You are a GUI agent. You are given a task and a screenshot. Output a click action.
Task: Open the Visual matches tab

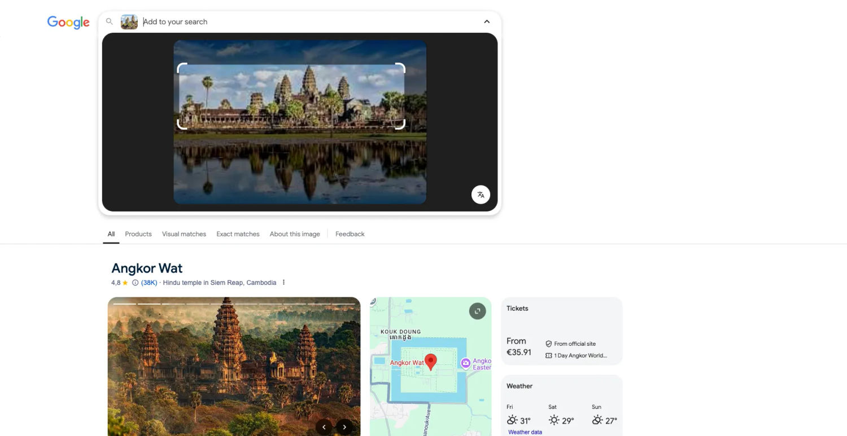pos(184,234)
